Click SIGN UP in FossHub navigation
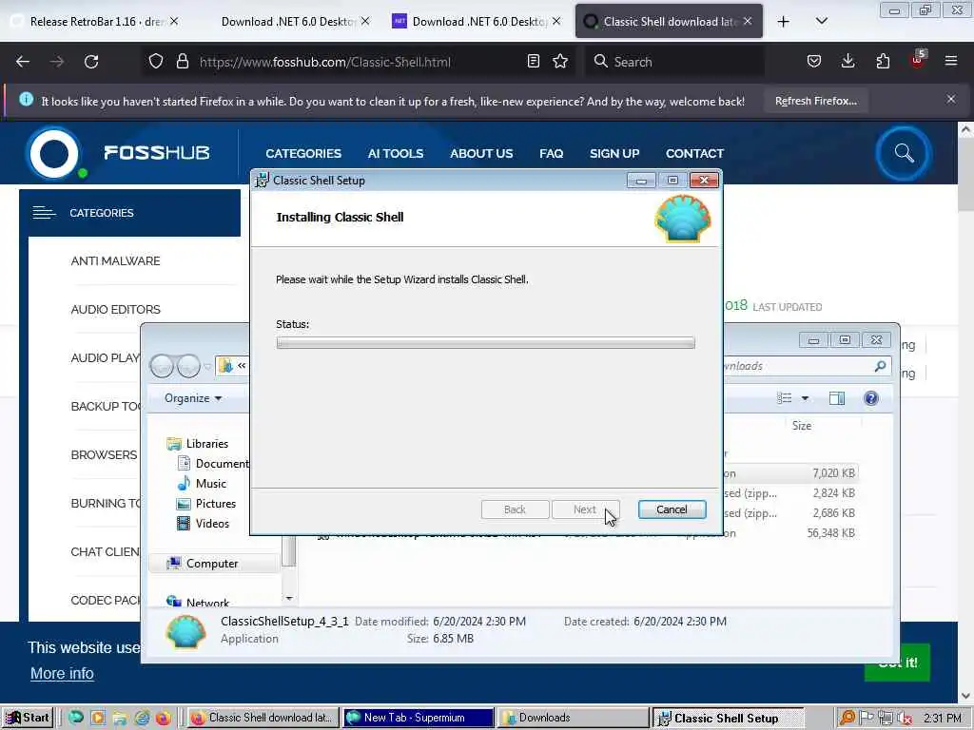The image size is (974, 730). tap(614, 153)
